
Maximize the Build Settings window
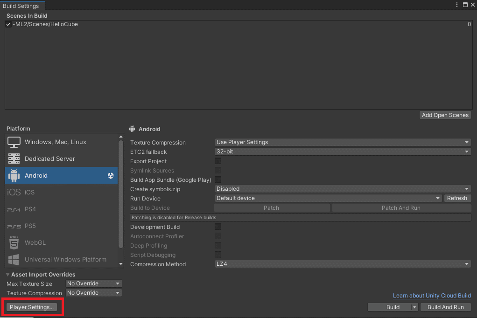465,5
